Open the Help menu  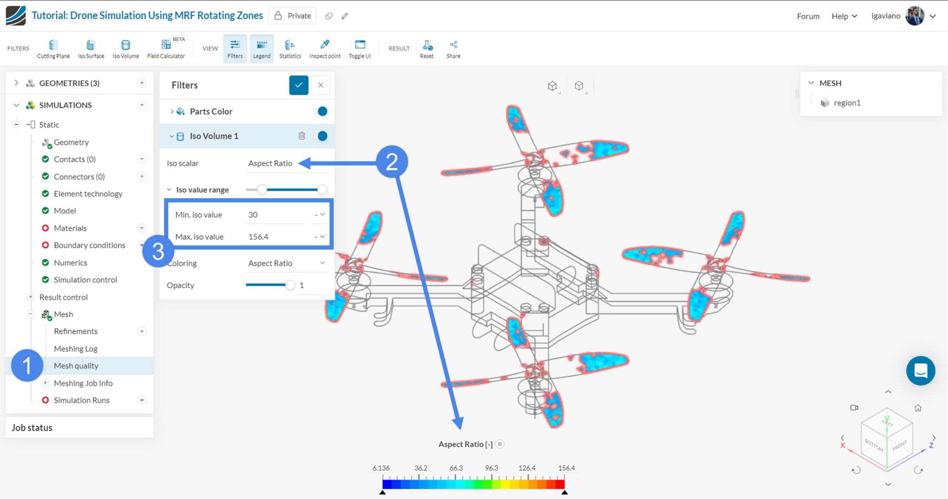(x=844, y=16)
